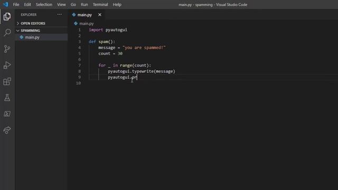This screenshot has width=338, height=190.
Task: Click 'pyautogui.typewrite(message)' line
Action: click(x=142, y=71)
